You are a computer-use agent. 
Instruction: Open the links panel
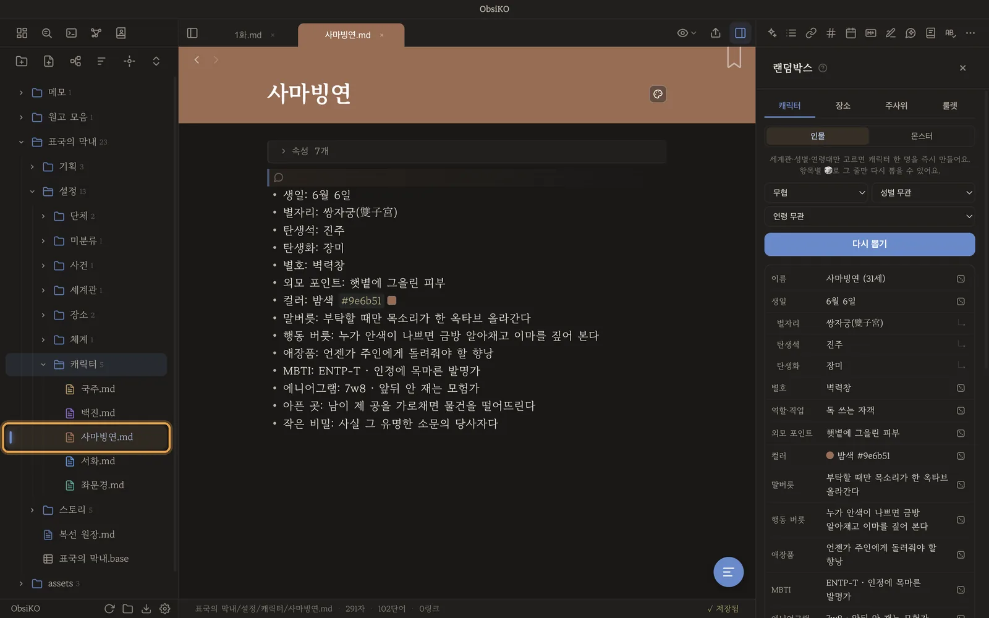[811, 33]
